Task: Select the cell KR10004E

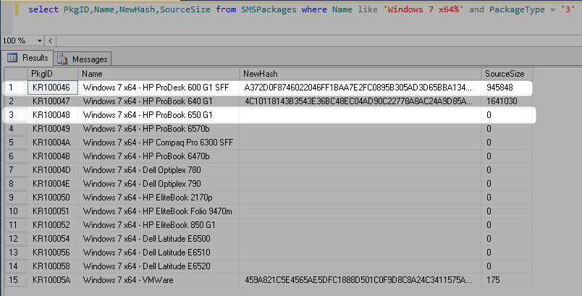Action: click(52, 184)
